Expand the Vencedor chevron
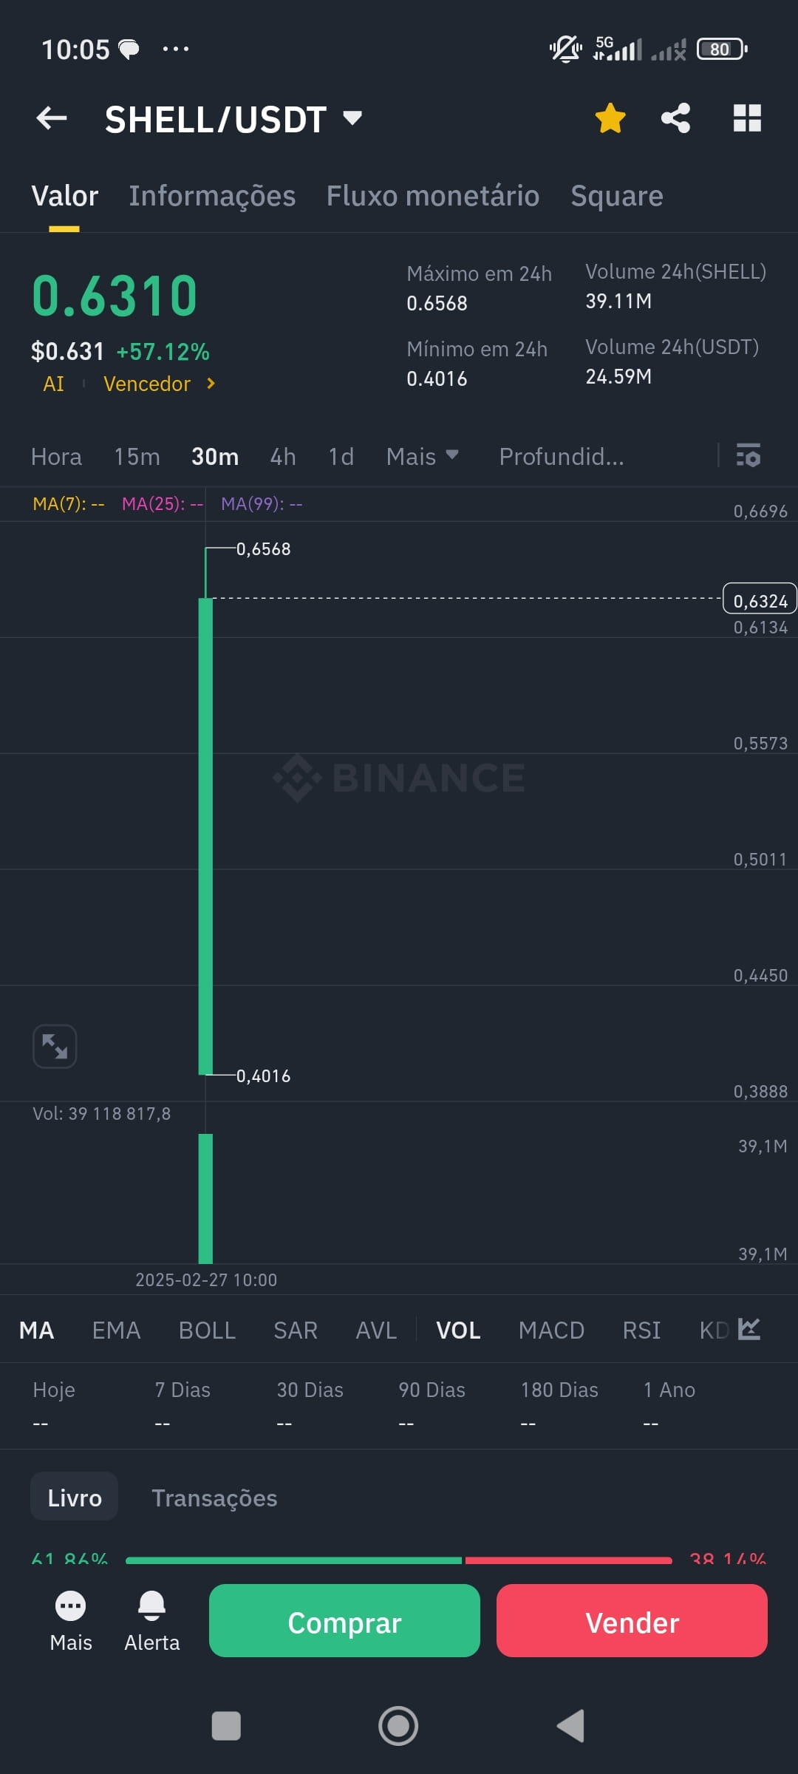 (x=211, y=383)
